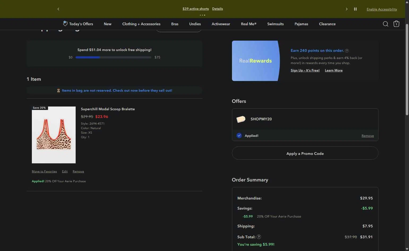Click 'Color: Natural' text
This screenshot has width=409, height=251.
[x=91, y=128]
